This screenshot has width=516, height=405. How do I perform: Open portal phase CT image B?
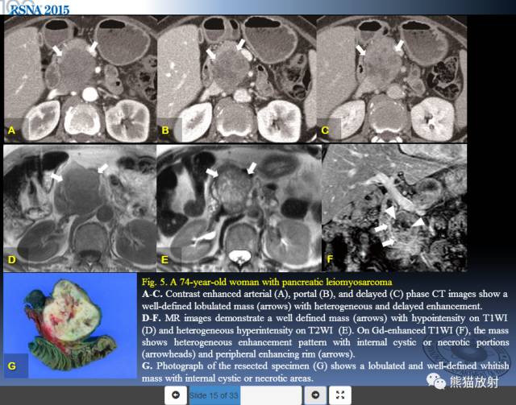click(237, 79)
